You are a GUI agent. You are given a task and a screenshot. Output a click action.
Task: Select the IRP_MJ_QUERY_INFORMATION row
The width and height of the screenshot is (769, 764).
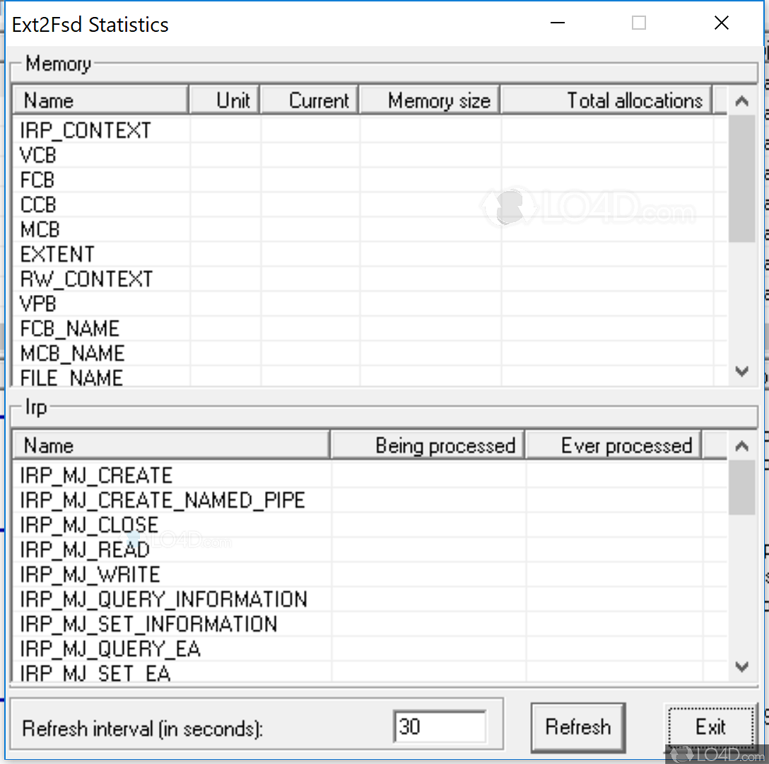pyautogui.click(x=370, y=599)
